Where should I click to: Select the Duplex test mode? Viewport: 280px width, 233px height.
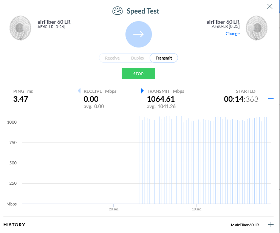tap(138, 58)
